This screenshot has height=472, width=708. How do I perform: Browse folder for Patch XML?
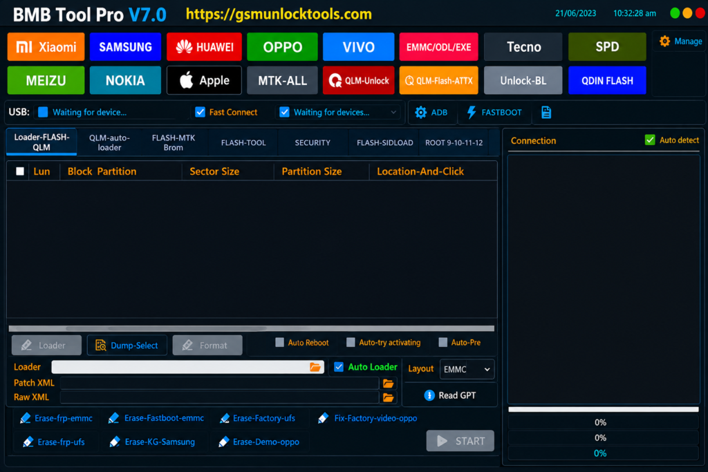point(389,383)
